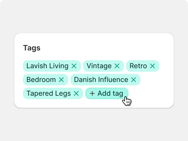Remove the Danish Influence tag with its X
Image resolution: width=188 pixels, height=141 pixels.
[134, 80]
